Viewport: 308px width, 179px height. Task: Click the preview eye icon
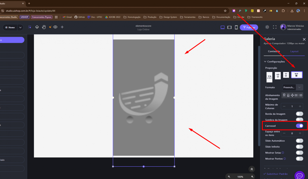tap(55, 27)
